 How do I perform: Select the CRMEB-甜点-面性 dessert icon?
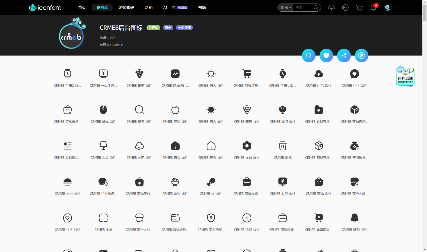(x=283, y=110)
